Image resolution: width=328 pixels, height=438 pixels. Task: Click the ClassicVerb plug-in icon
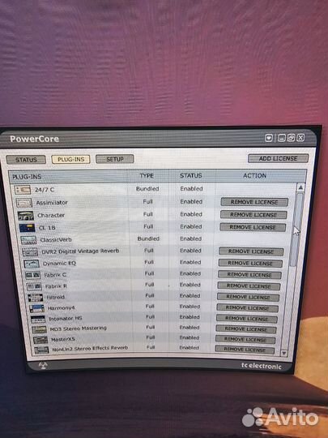click(28, 240)
